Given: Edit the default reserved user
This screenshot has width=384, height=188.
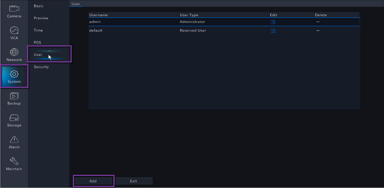Looking at the screenshot, I should [x=273, y=31].
